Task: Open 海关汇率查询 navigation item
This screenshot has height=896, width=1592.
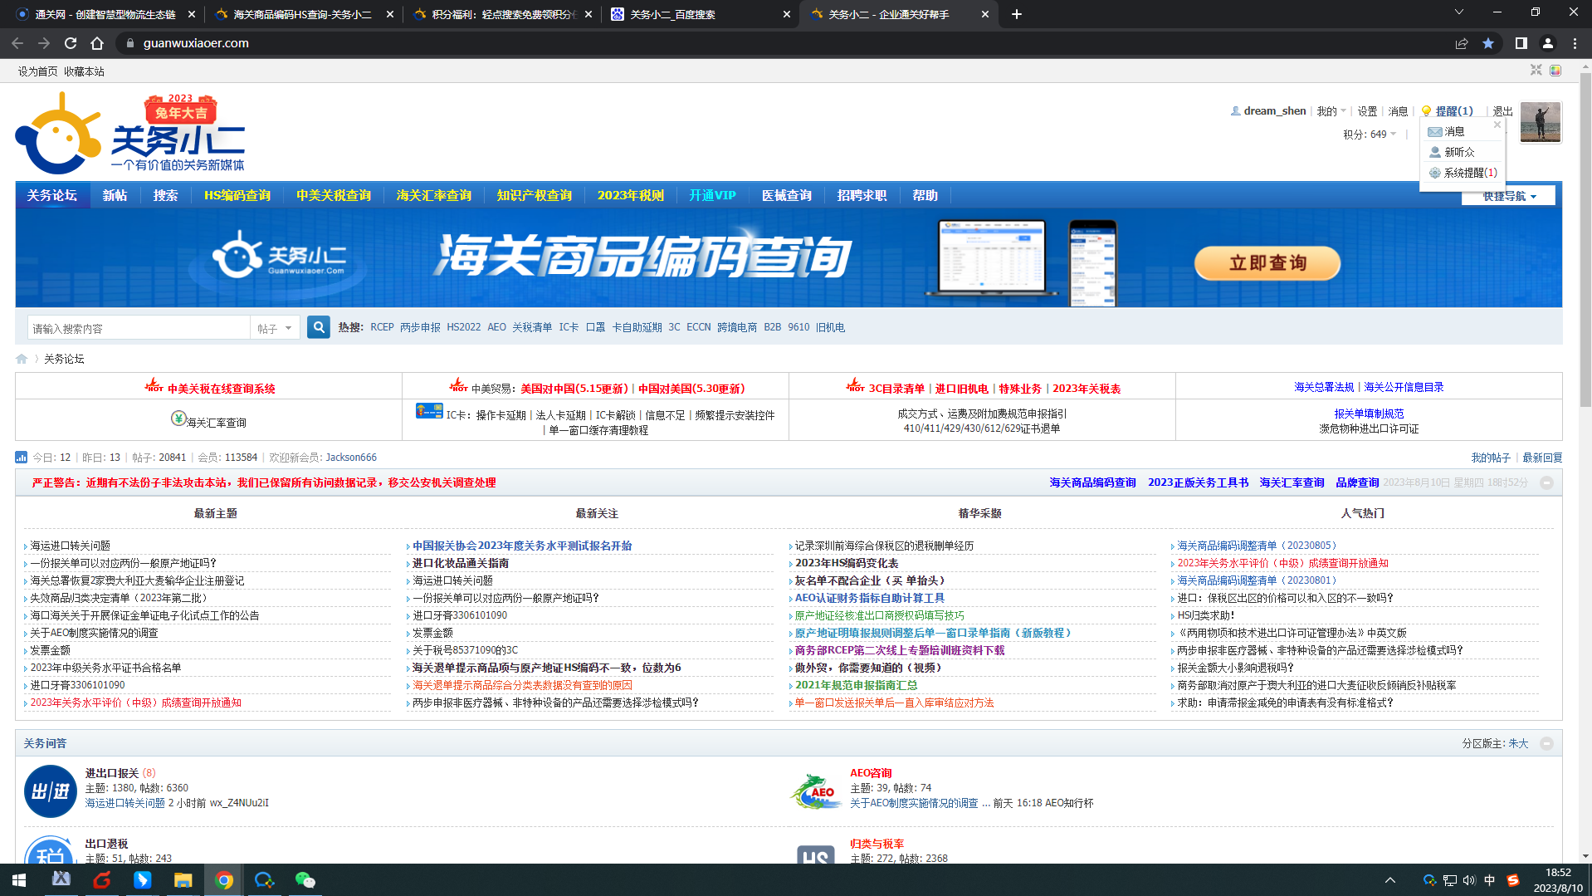Action: click(433, 195)
